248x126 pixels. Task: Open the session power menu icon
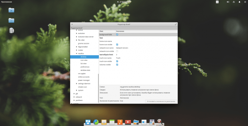pyautogui.click(x=245, y=2)
